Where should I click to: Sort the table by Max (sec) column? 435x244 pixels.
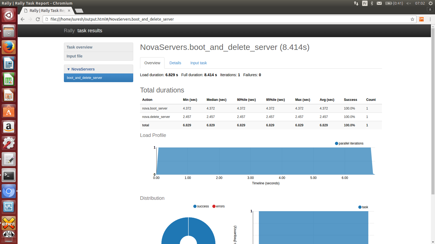[302, 100]
